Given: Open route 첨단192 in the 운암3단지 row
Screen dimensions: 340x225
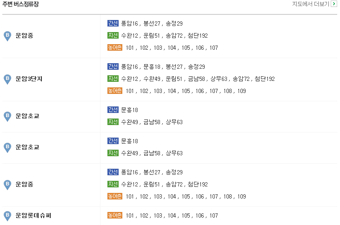Looking at the screenshot, I should coord(265,79).
